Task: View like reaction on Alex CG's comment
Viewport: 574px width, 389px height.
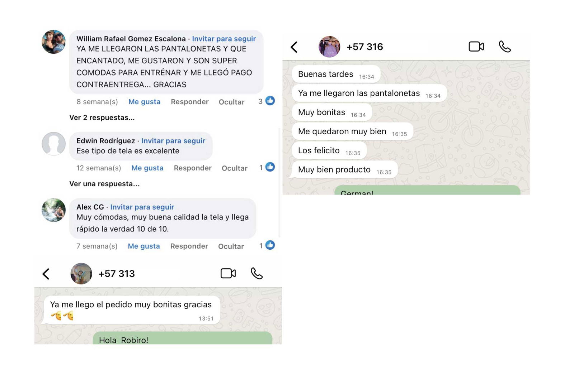Action: pyautogui.click(x=267, y=245)
